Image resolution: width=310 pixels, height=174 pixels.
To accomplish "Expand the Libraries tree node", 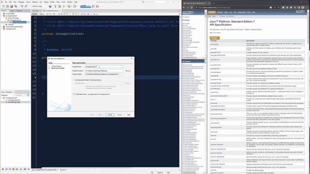I will 4,25.
